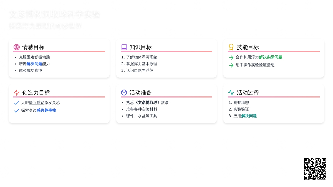The height and width of the screenshot is (187, 333).
Task: Click the bold 《文彦博取球》 text
Action: tap(148, 103)
